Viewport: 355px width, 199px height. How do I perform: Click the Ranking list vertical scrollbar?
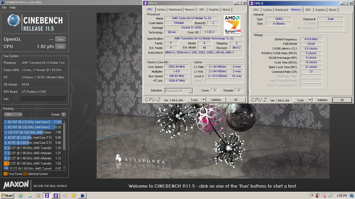point(64,145)
